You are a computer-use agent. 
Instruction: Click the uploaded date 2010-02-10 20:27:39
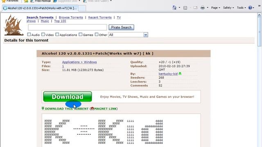(174, 66)
